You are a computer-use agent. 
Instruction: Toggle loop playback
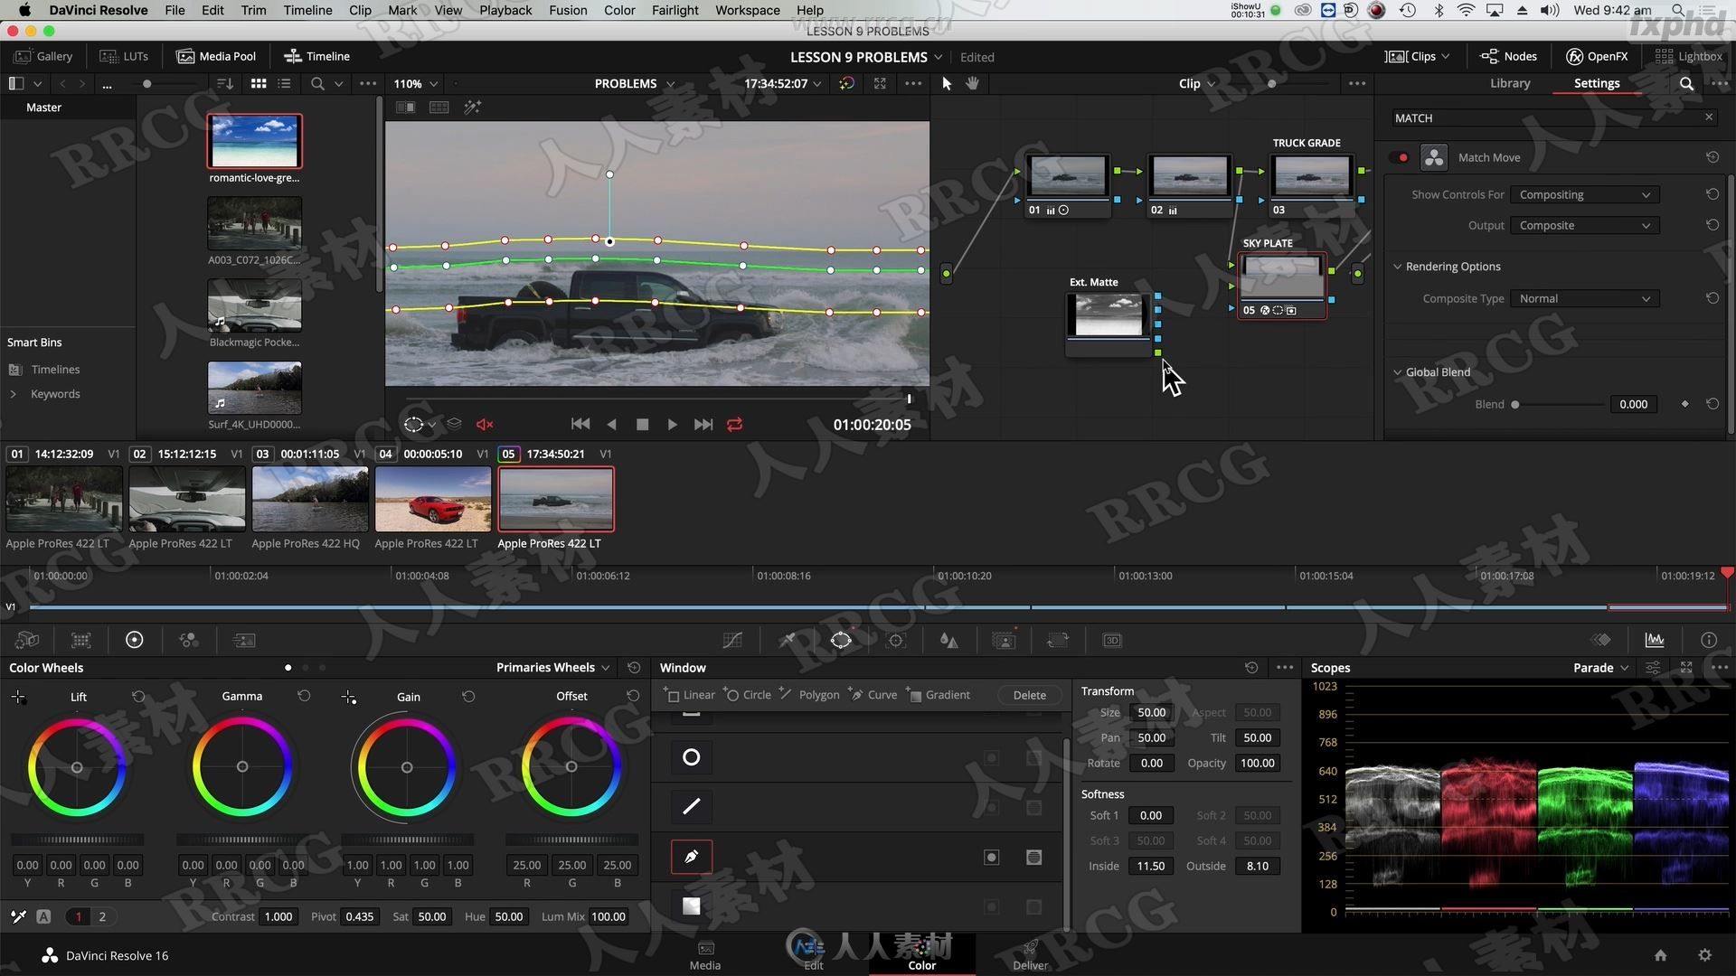734,425
